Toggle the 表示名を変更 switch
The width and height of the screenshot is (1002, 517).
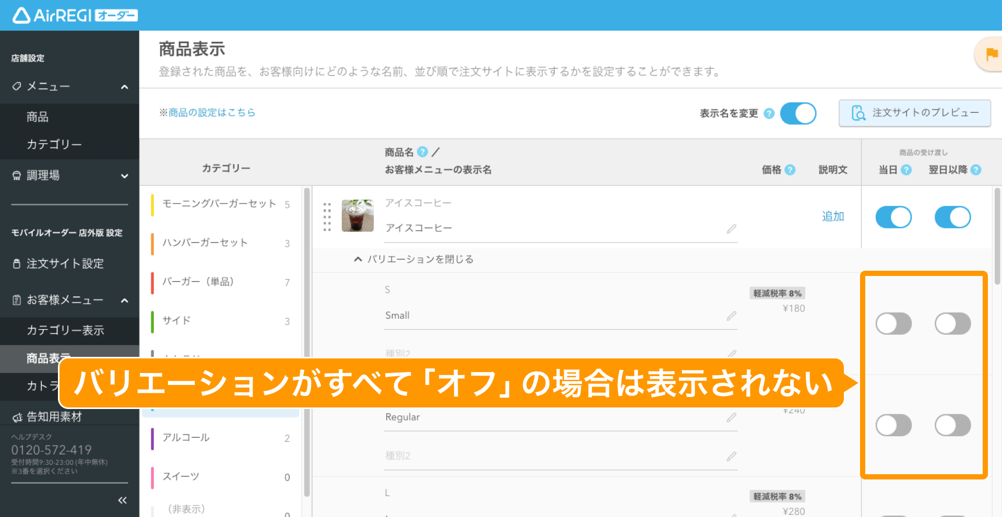pos(798,113)
